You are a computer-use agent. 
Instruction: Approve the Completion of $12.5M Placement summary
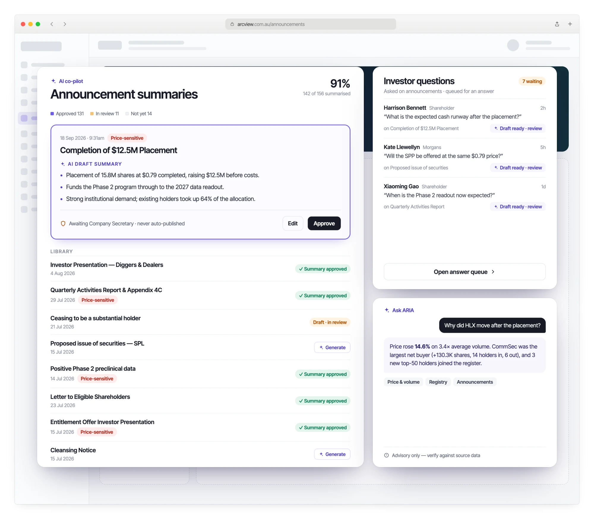(324, 223)
